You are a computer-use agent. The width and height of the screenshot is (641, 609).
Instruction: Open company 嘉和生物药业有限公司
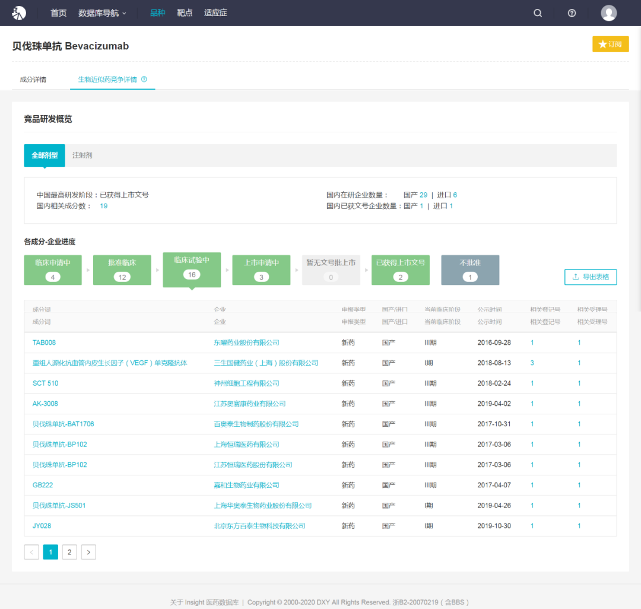(246, 485)
